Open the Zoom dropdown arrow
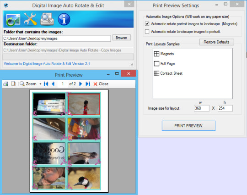 point(40,84)
